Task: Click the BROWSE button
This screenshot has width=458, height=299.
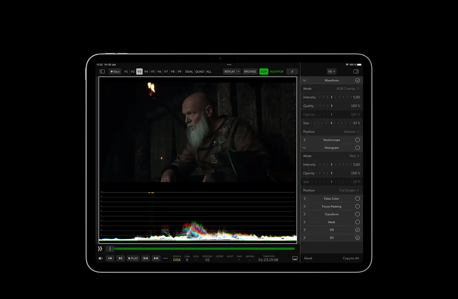Action: (250, 71)
